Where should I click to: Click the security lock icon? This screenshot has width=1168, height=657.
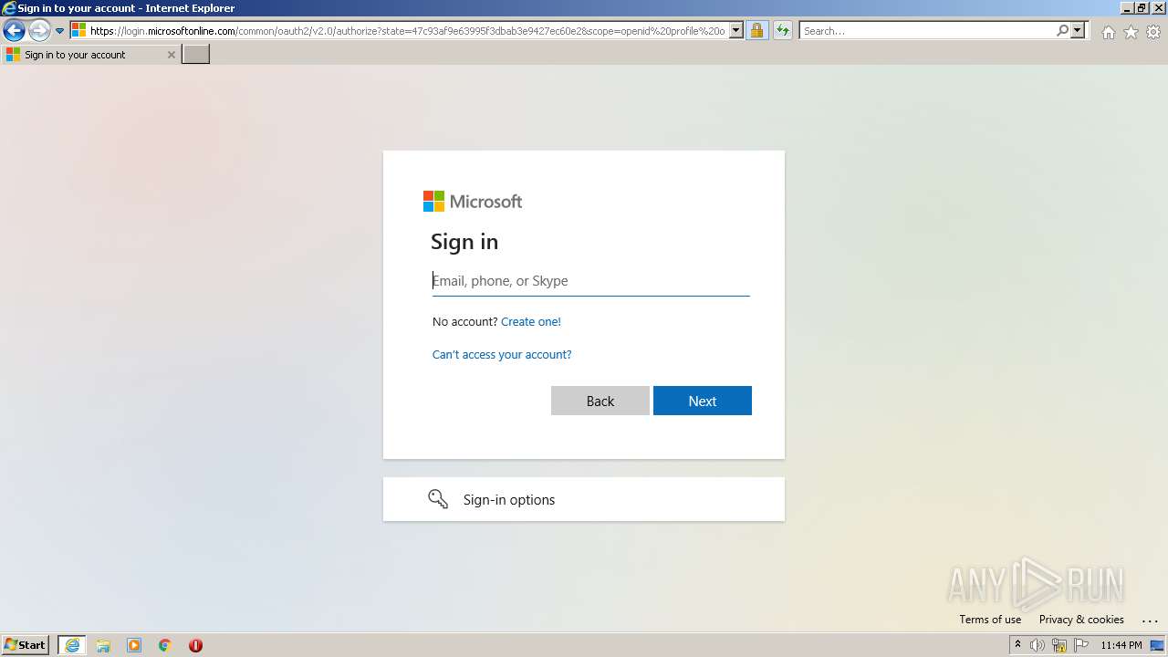[x=756, y=31]
